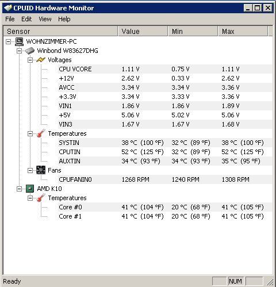Select the CPUFANIN0 fan row

(x=165, y=179)
